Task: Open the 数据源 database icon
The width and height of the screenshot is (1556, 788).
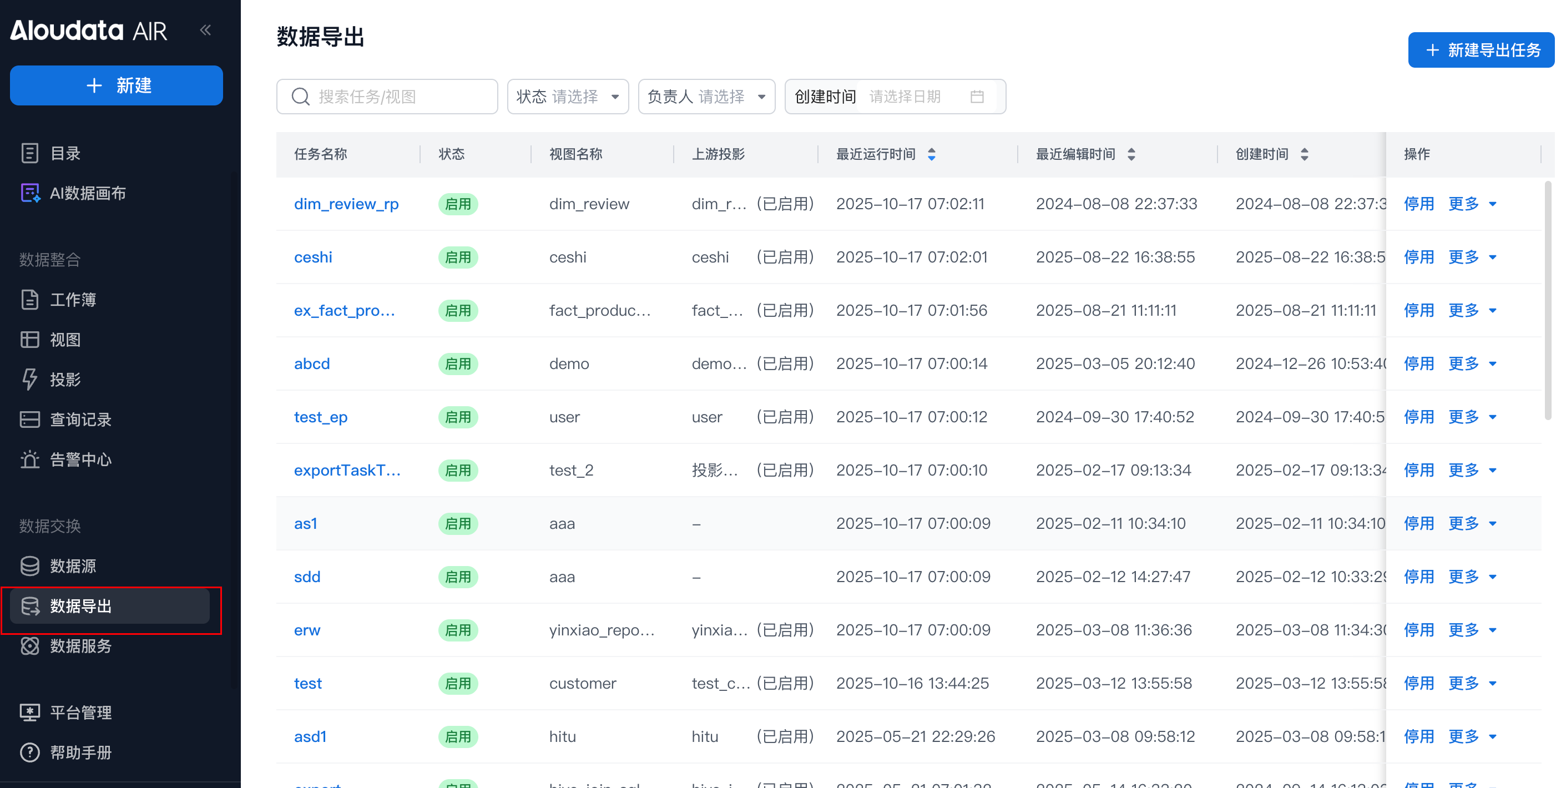Action: tap(29, 566)
